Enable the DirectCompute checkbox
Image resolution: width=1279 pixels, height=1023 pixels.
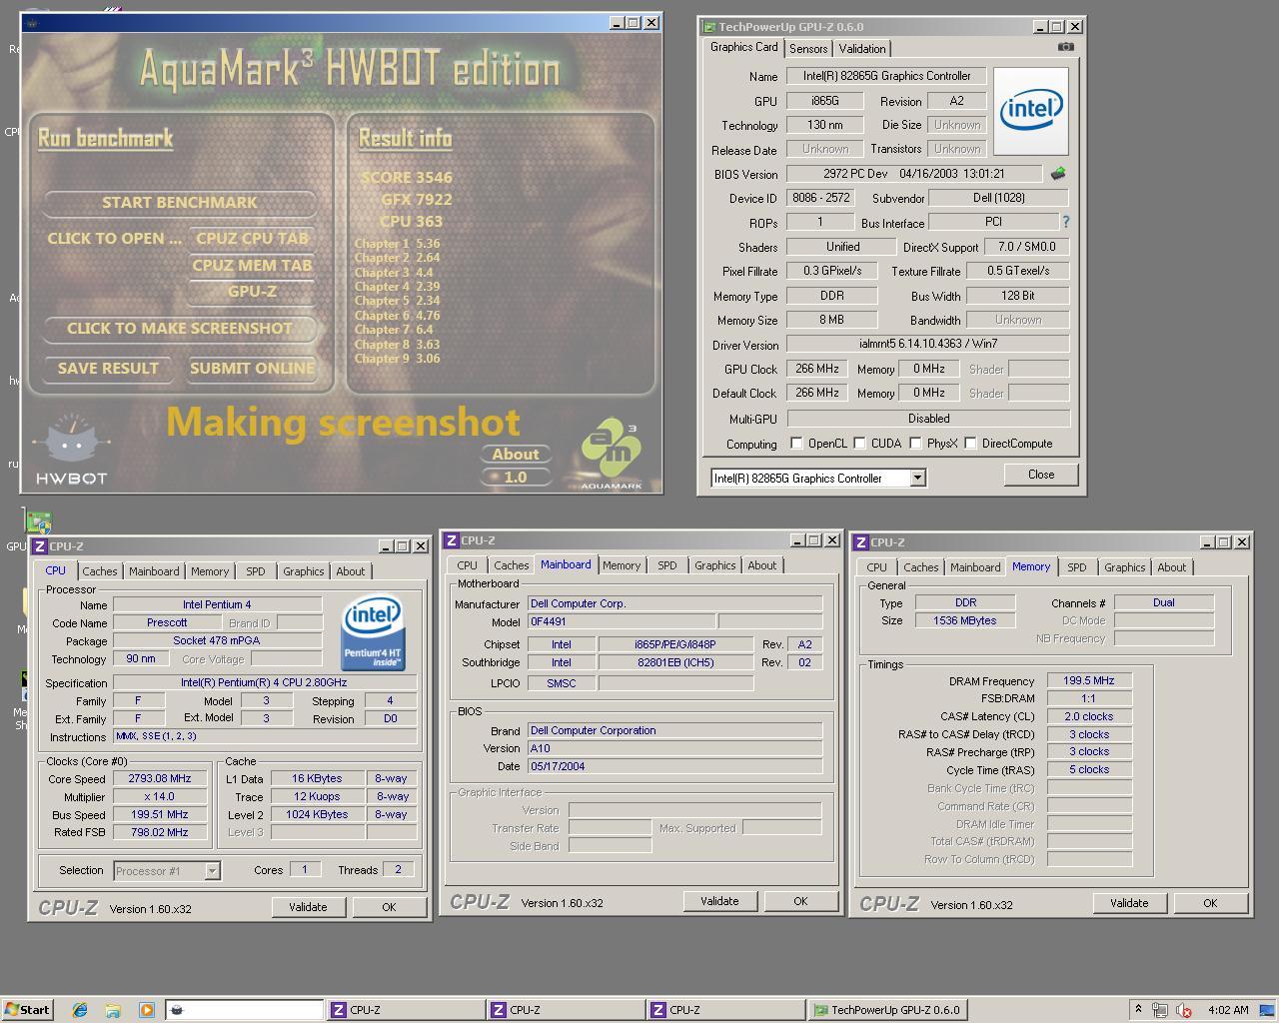pyautogui.click(x=970, y=444)
